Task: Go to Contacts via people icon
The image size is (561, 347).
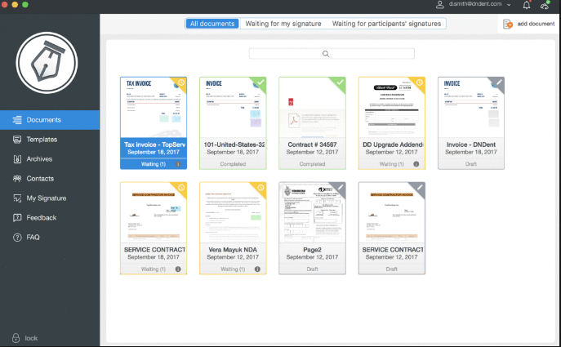Action: coord(17,179)
